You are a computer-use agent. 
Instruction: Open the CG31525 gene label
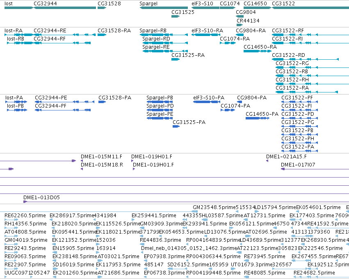pyautogui.click(x=183, y=12)
